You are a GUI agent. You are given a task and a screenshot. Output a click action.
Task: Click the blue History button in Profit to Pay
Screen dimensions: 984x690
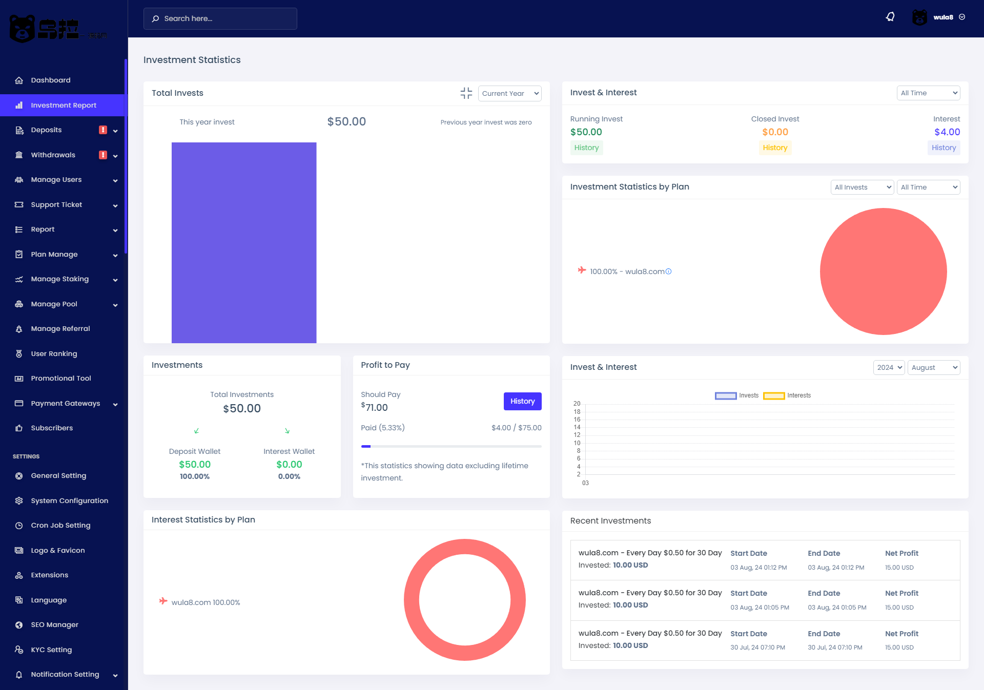tap(522, 402)
